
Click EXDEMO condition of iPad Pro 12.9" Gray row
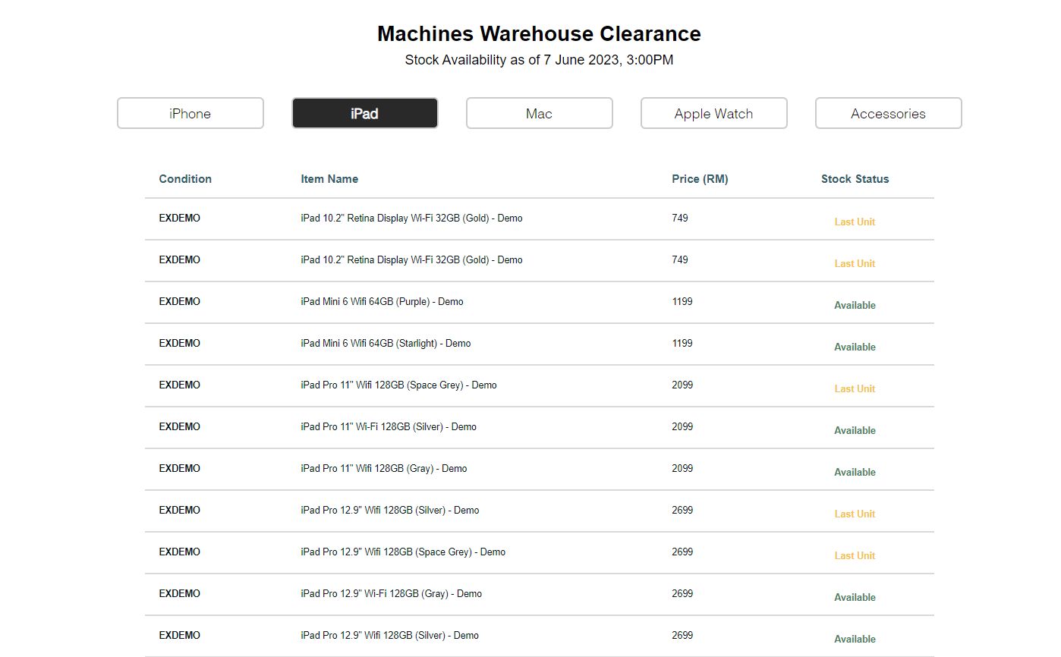[x=180, y=593]
